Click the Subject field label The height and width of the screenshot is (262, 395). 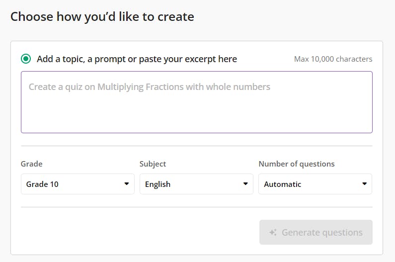coord(153,164)
